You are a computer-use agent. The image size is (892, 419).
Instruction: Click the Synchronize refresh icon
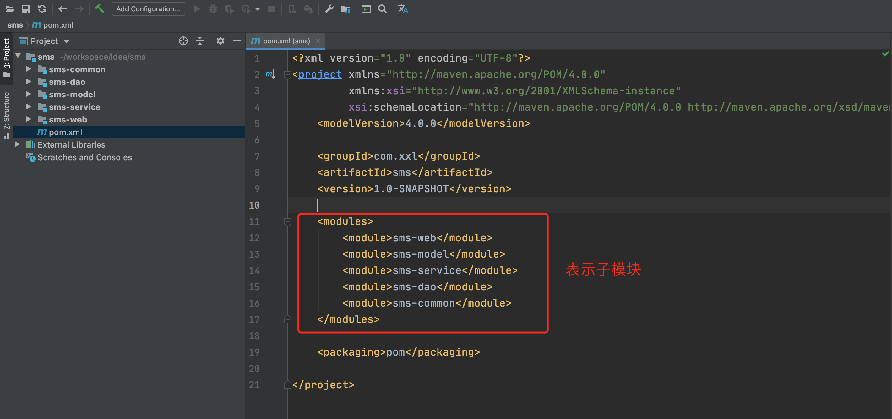click(x=42, y=9)
